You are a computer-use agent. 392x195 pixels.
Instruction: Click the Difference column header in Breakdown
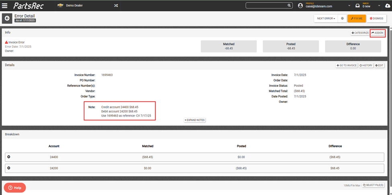click(335, 146)
